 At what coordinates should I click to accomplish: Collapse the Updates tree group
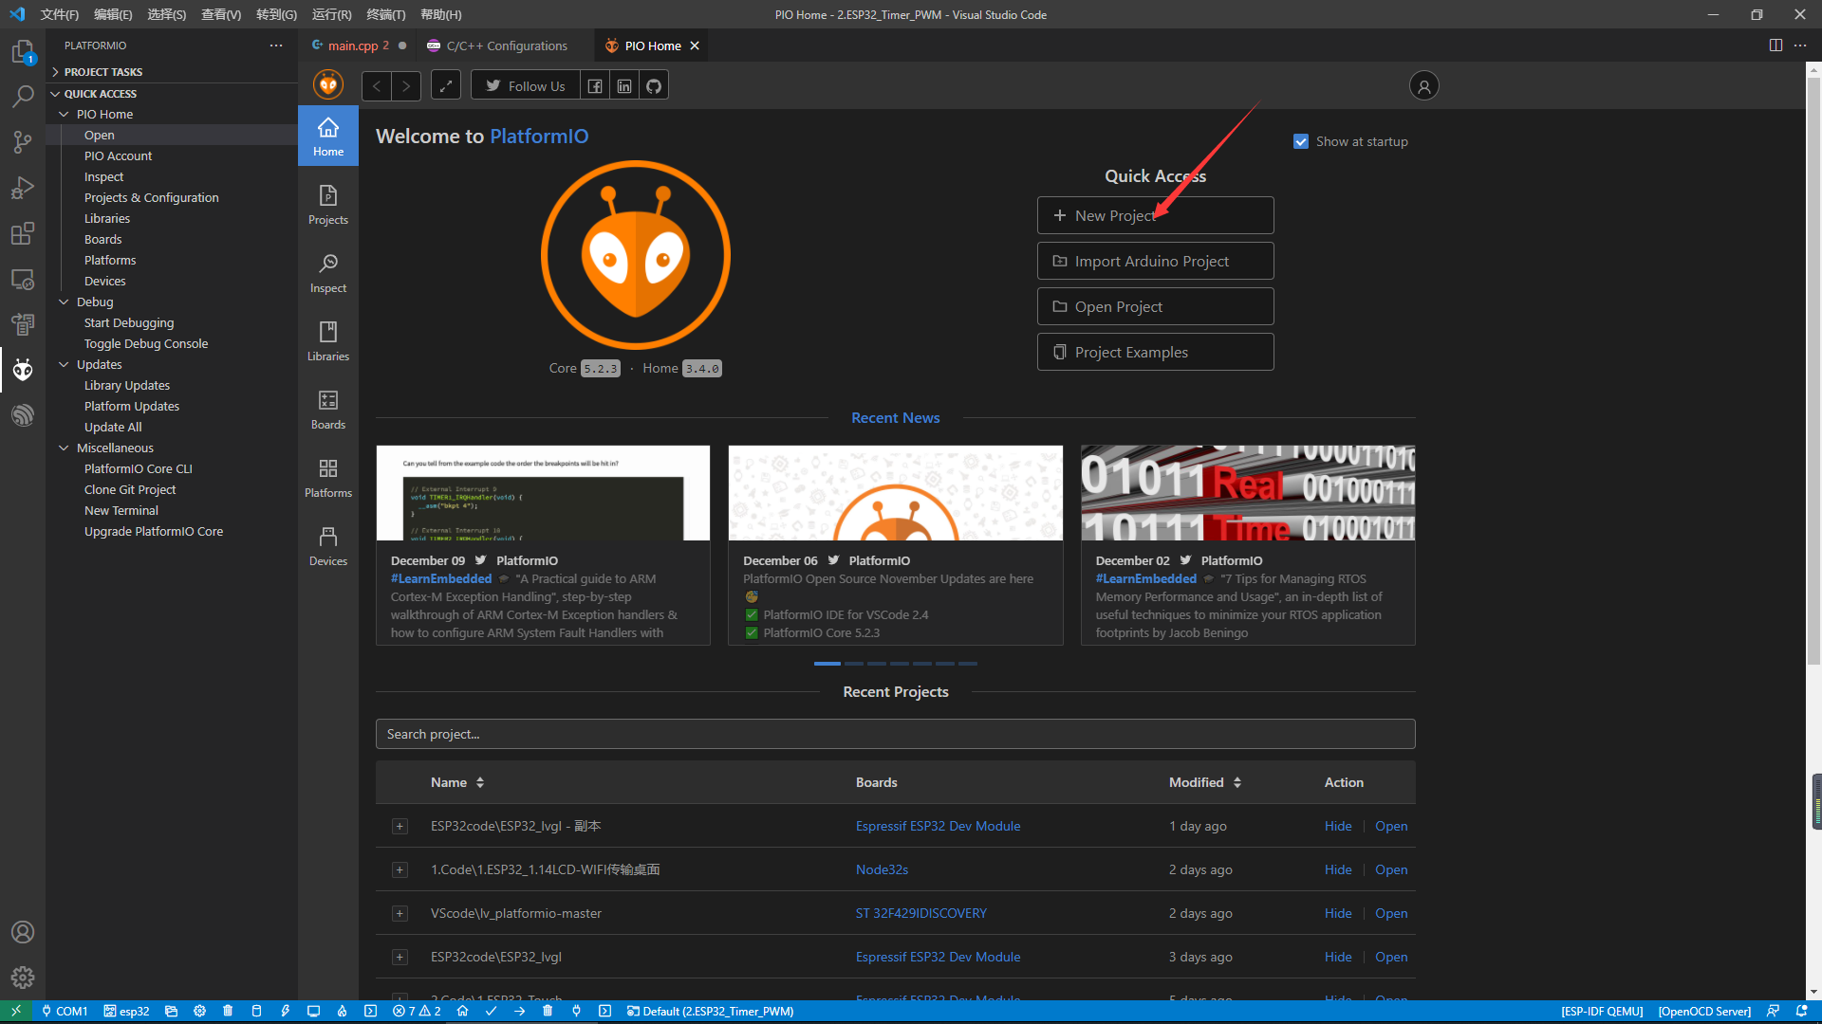[x=65, y=364]
